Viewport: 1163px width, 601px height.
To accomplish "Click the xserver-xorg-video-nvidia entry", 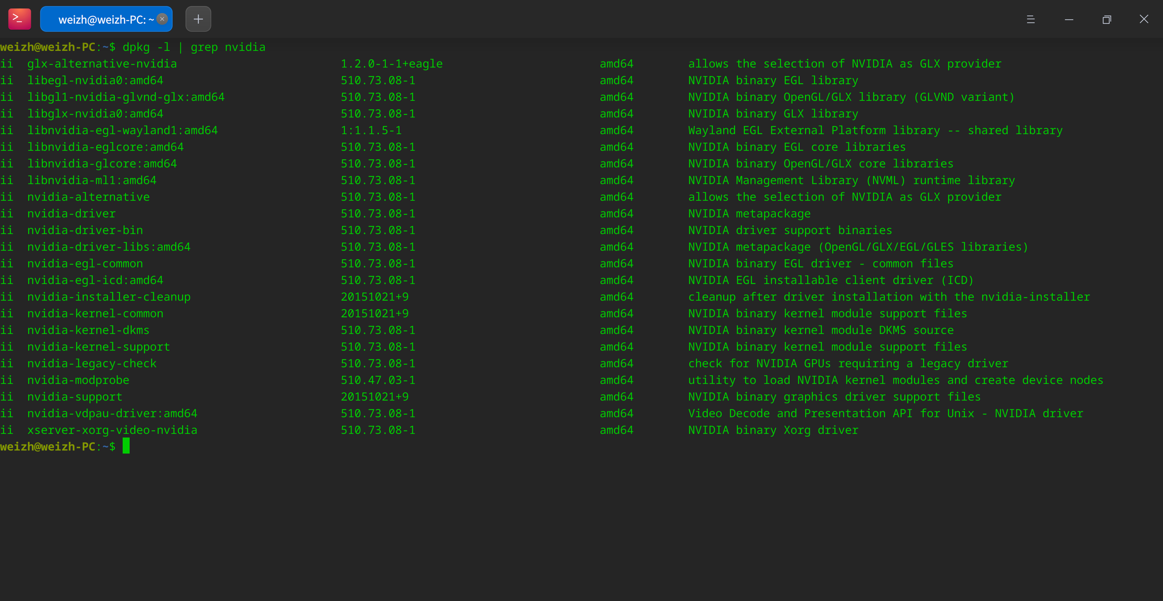I will [x=112, y=430].
